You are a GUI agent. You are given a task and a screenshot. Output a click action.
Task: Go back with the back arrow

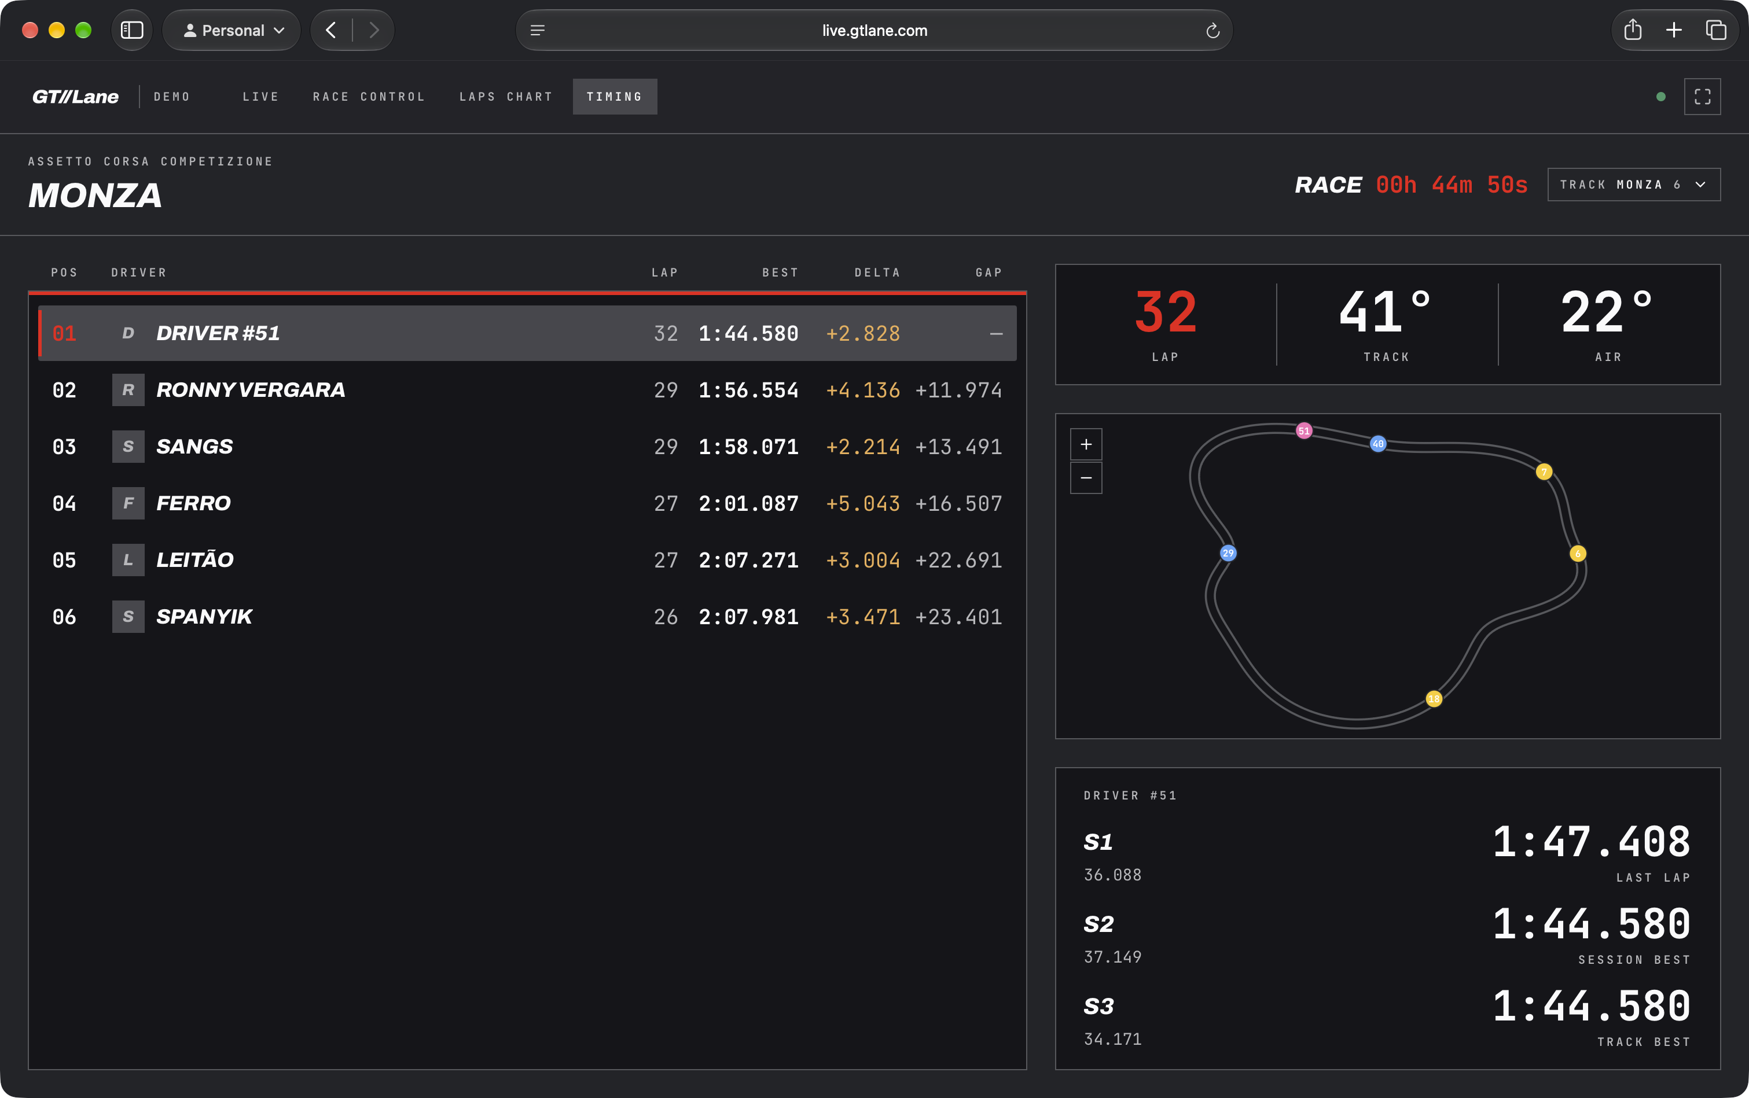point(331,31)
